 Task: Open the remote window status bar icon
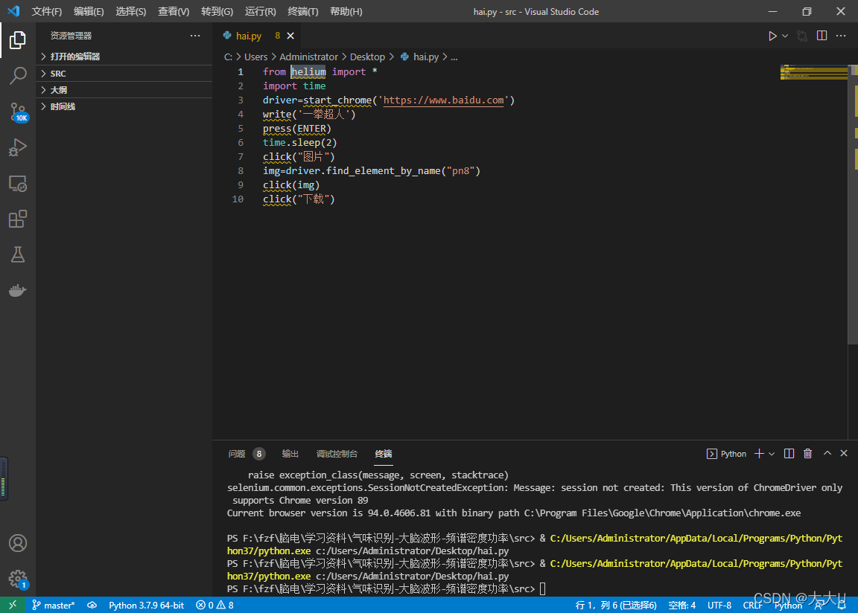pos(13,605)
